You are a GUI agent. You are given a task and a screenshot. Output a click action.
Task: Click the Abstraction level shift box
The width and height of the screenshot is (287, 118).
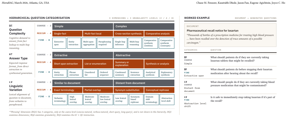click(x=167, y=99)
